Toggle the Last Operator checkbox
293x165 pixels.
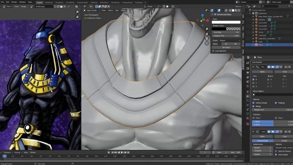(213, 51)
